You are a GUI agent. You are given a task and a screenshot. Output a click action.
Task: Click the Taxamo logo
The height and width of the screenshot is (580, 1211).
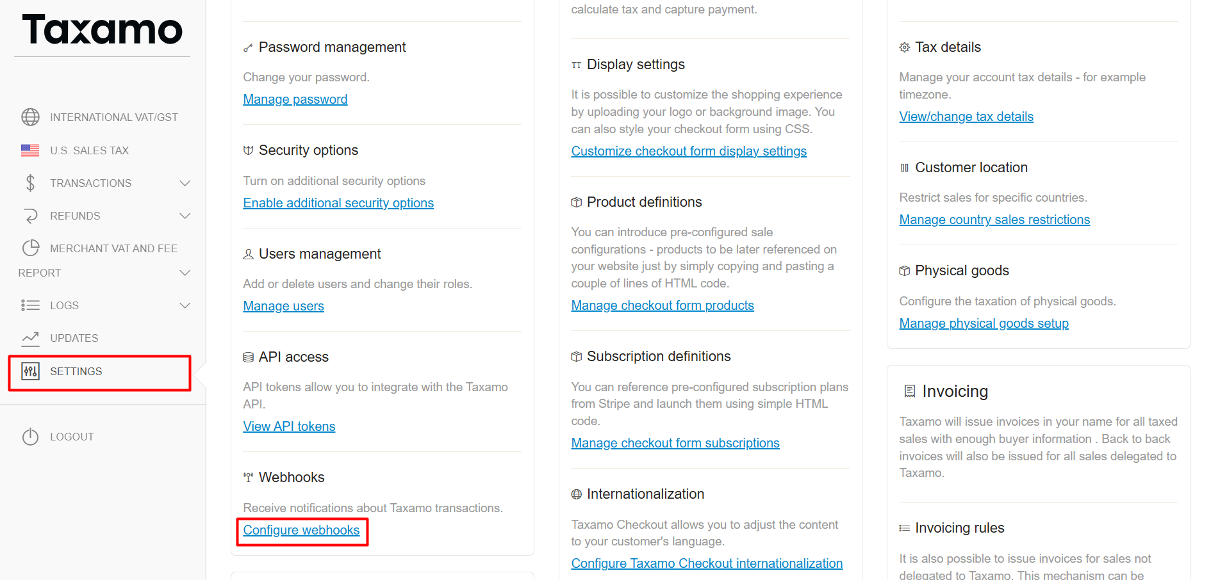click(x=103, y=29)
